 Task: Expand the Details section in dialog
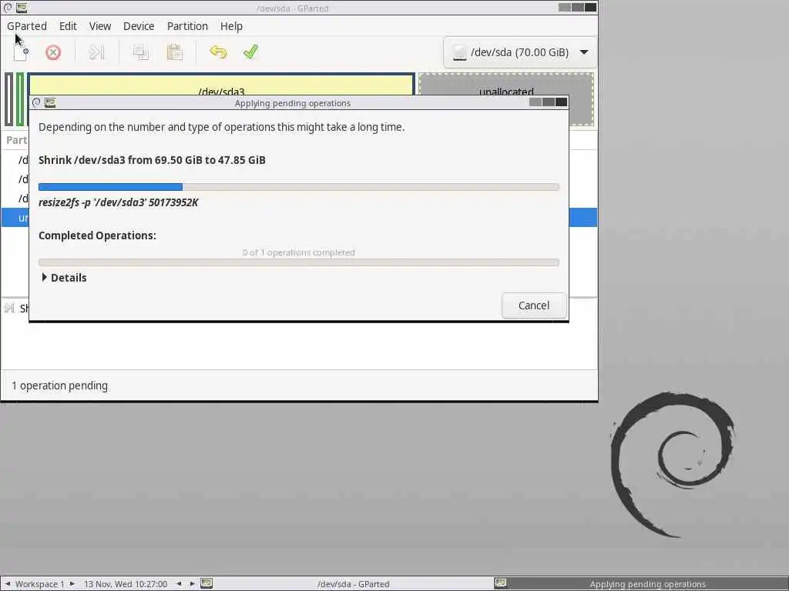(64, 277)
